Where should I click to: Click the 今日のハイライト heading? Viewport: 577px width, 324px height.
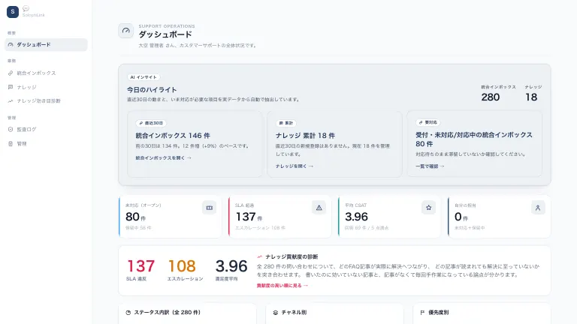(x=152, y=90)
